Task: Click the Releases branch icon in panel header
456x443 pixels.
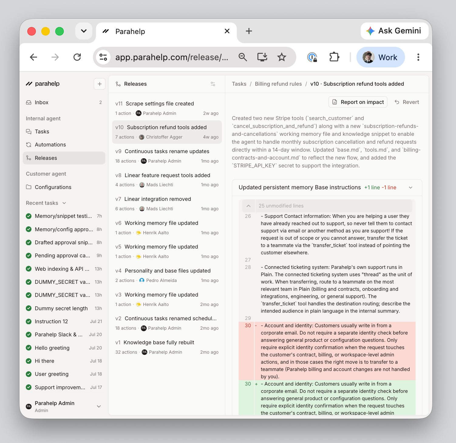Action: click(x=118, y=84)
